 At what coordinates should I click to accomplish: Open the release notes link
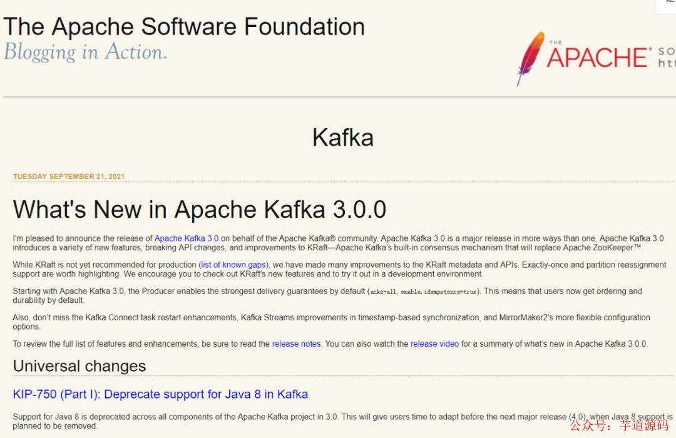296,344
